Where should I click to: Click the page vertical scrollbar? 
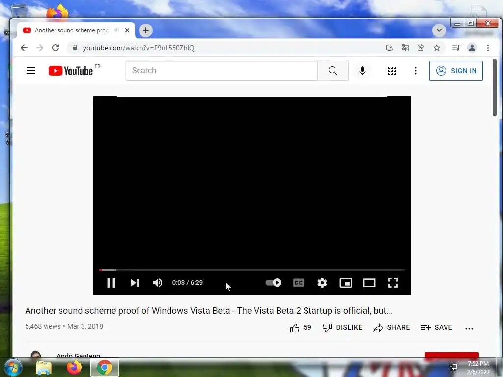(494, 87)
